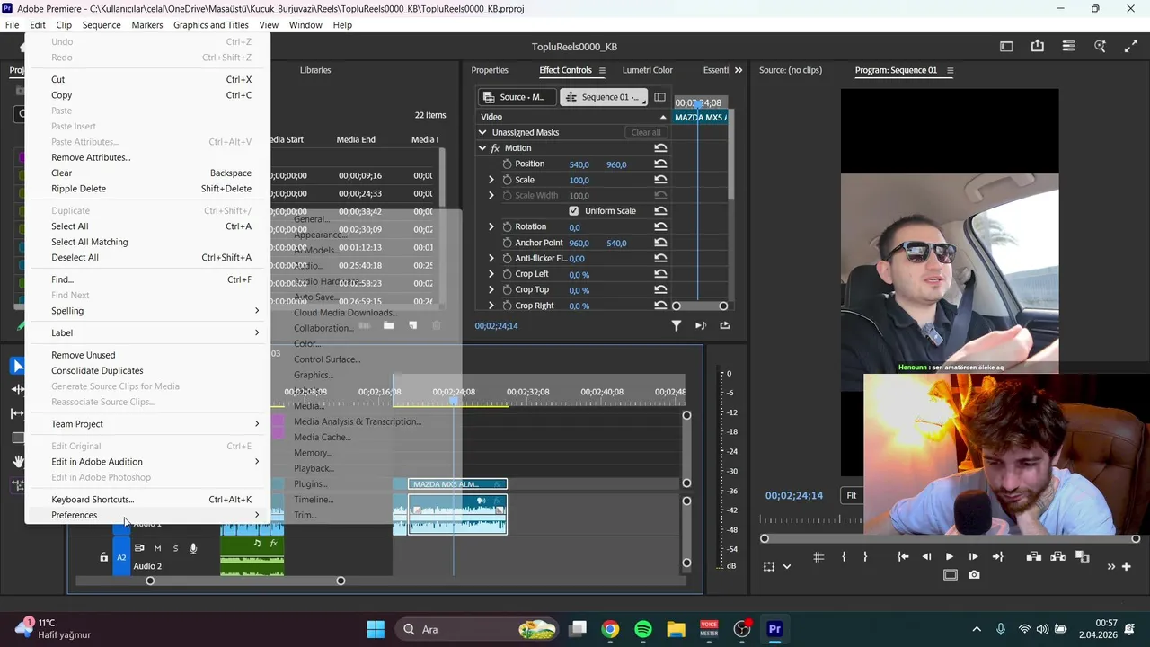
Task: Switch to the Properties tab
Action: pos(490,70)
